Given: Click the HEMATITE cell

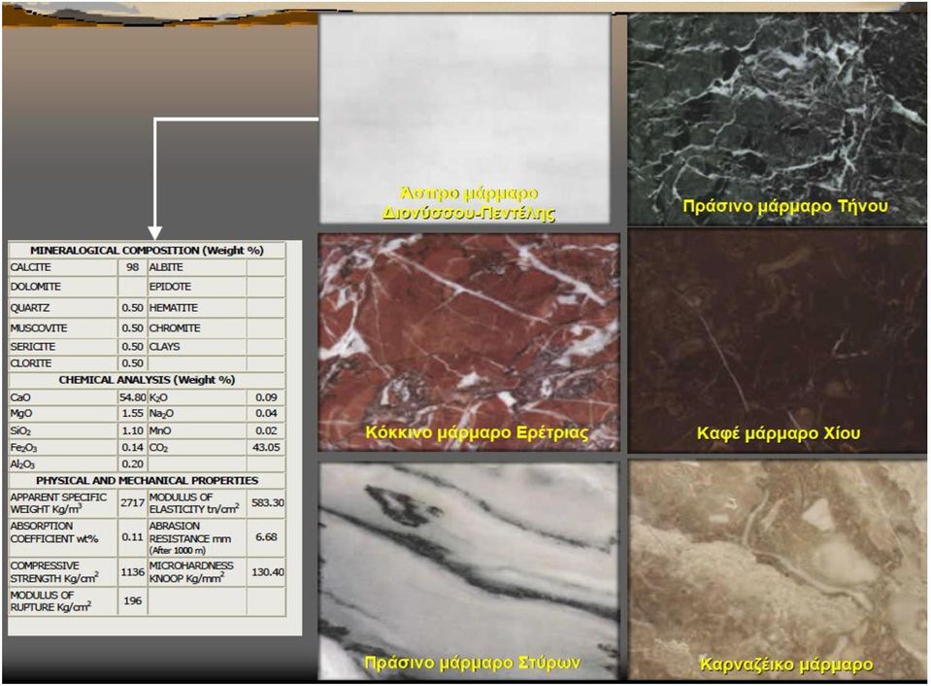Looking at the screenshot, I should pyautogui.click(x=174, y=308).
